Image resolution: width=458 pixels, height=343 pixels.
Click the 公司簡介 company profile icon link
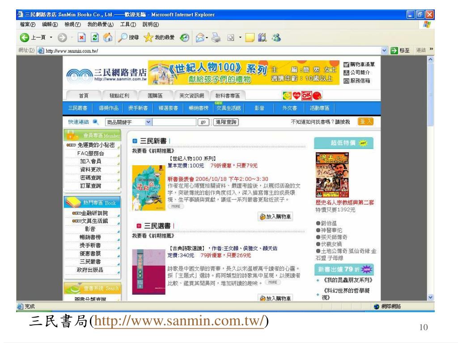tap(346, 73)
